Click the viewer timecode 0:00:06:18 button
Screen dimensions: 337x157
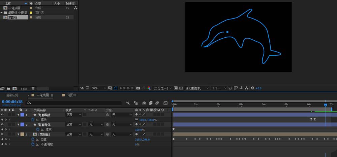(x=127, y=88)
